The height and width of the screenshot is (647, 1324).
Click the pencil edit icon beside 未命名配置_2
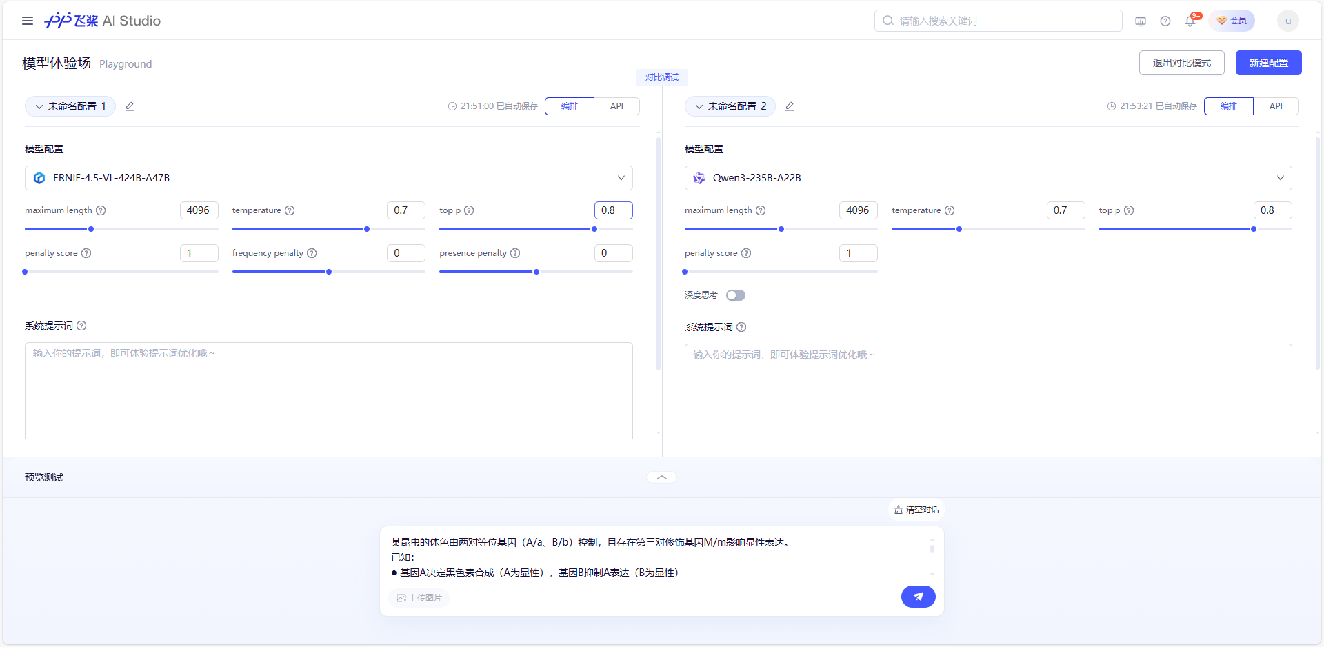point(790,106)
